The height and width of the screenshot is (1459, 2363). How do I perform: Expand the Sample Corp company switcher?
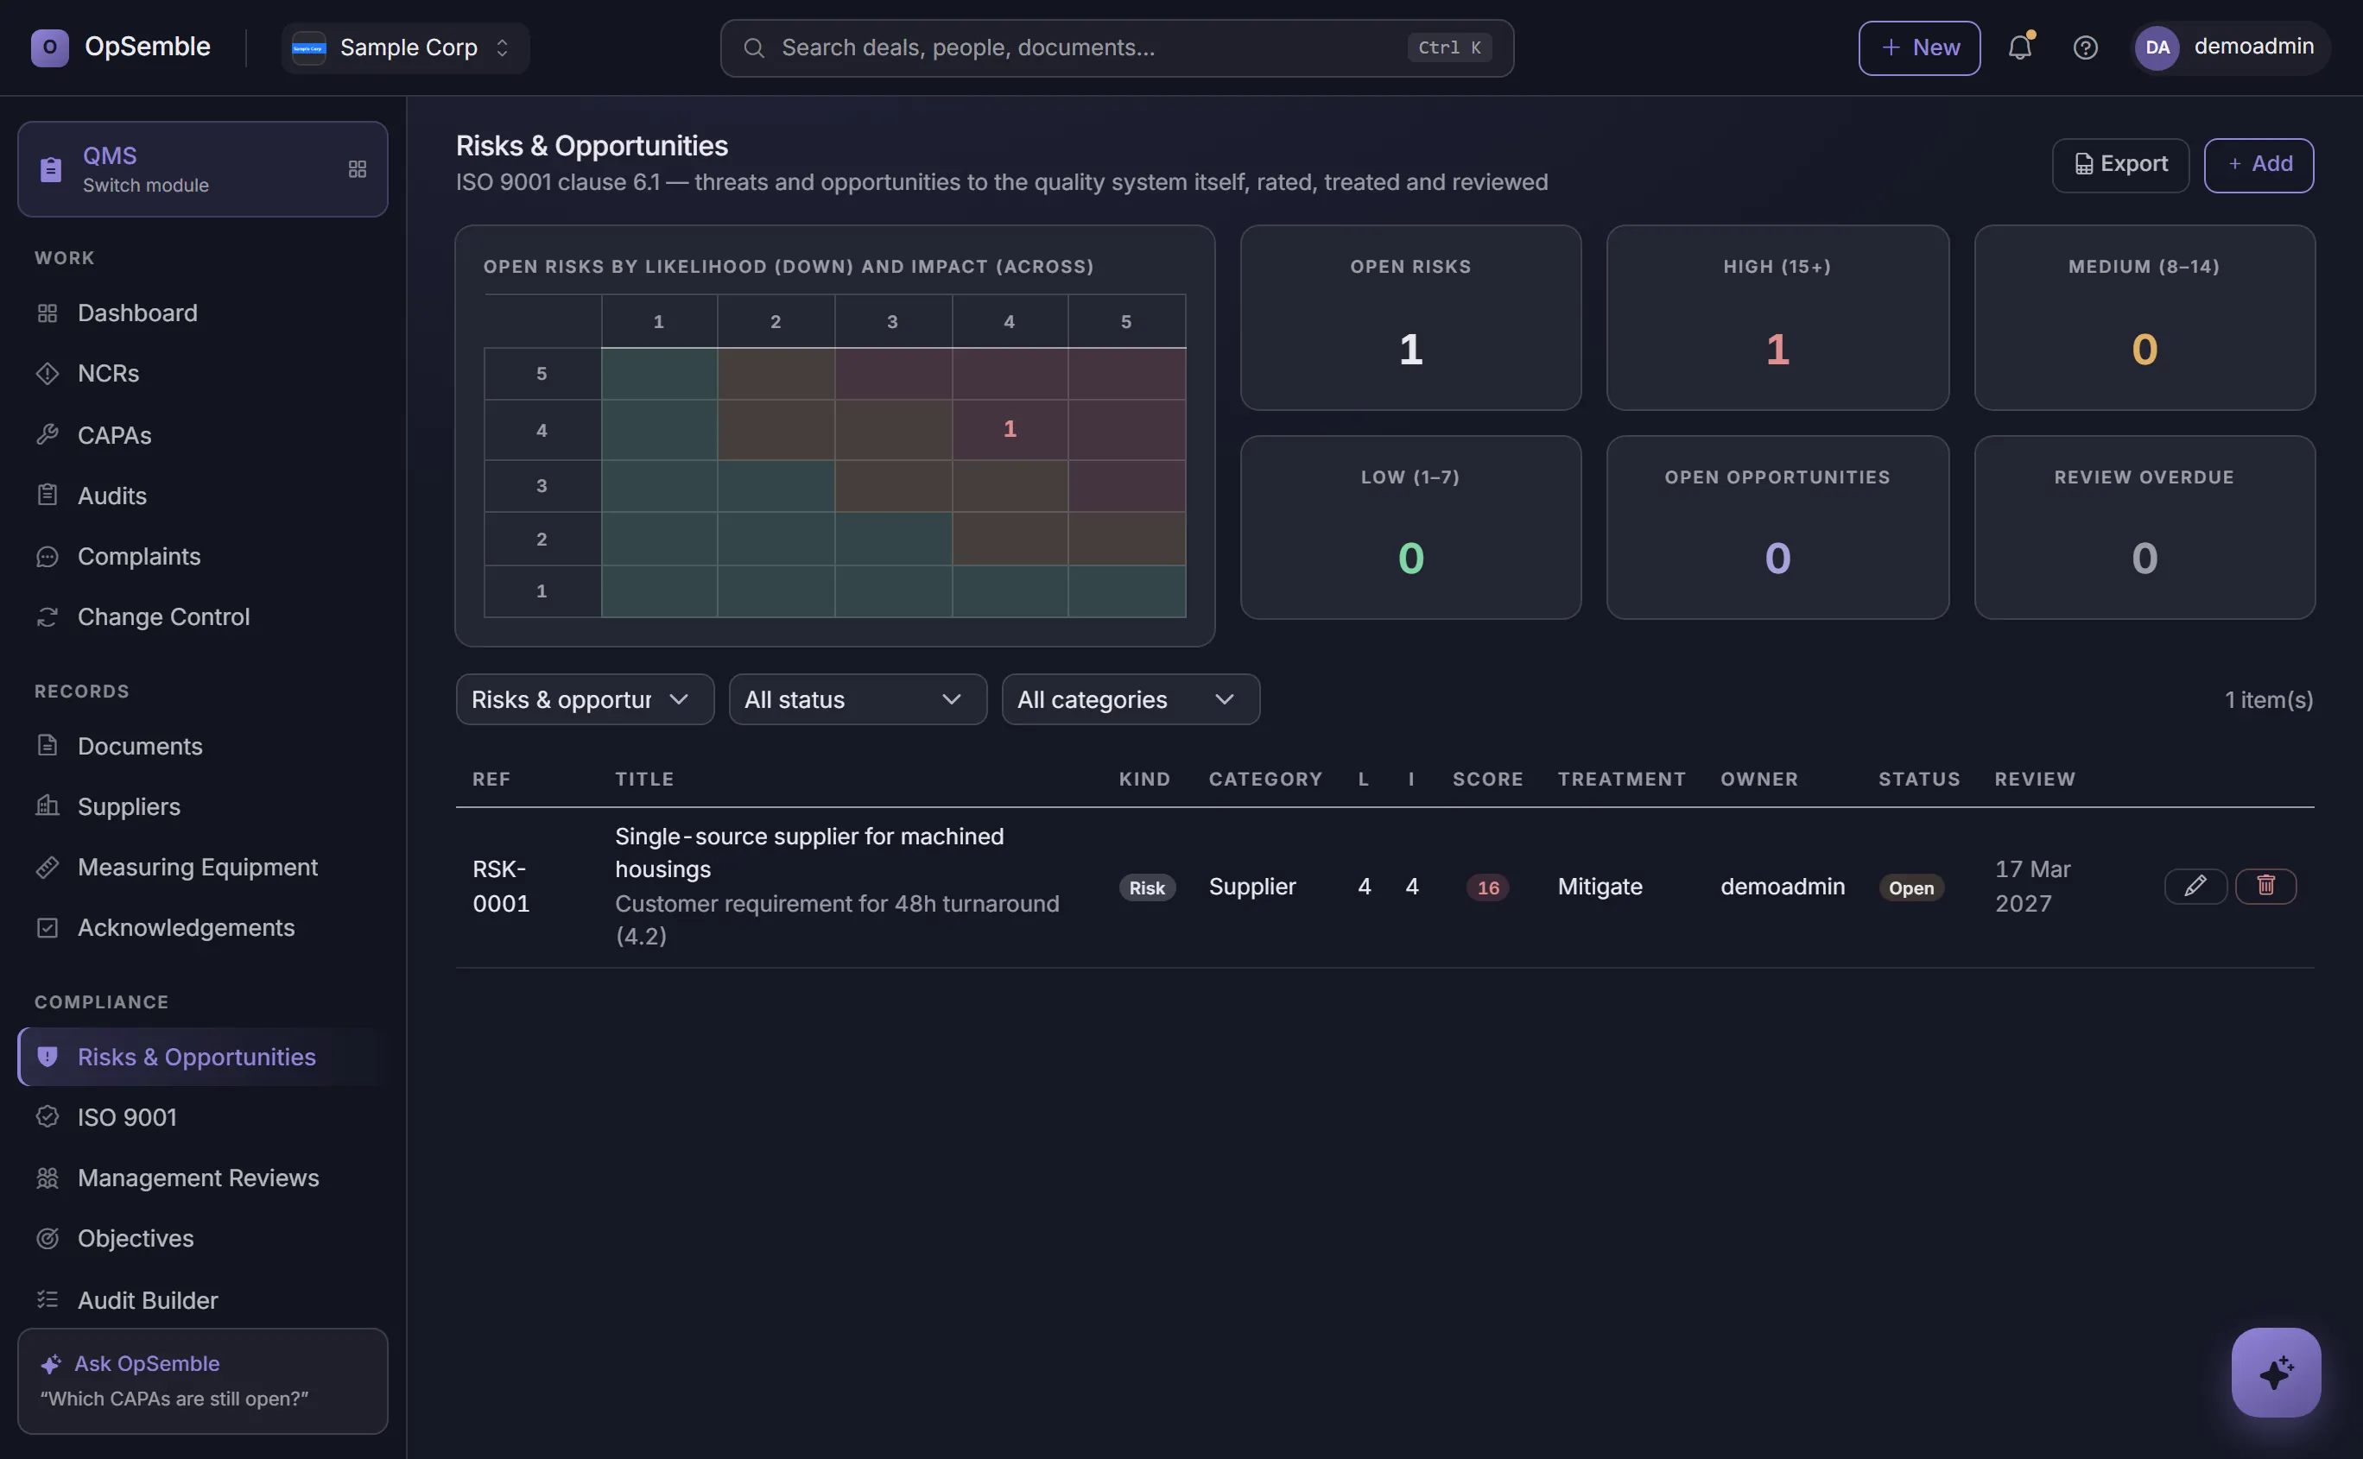tap(405, 47)
